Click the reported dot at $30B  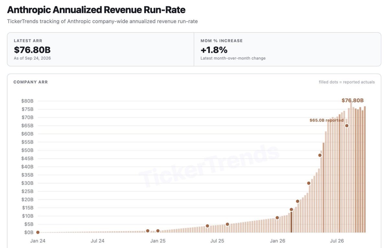click(309, 183)
